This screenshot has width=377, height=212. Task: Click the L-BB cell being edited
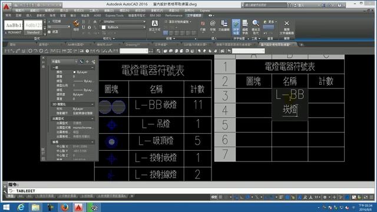[290, 104]
